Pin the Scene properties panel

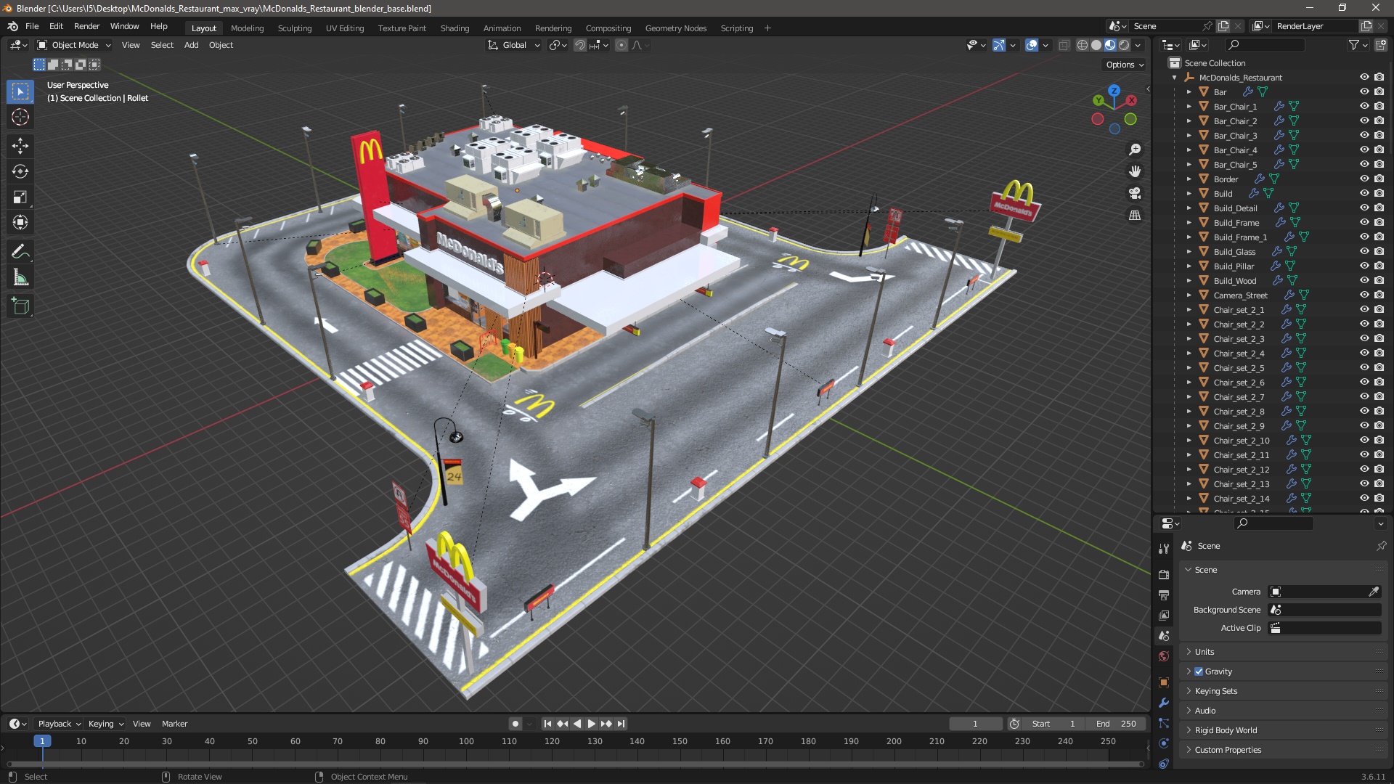tap(1381, 546)
